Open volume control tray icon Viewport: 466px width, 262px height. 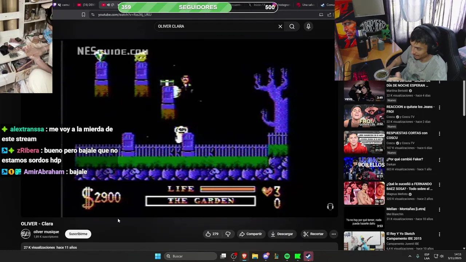(442, 256)
